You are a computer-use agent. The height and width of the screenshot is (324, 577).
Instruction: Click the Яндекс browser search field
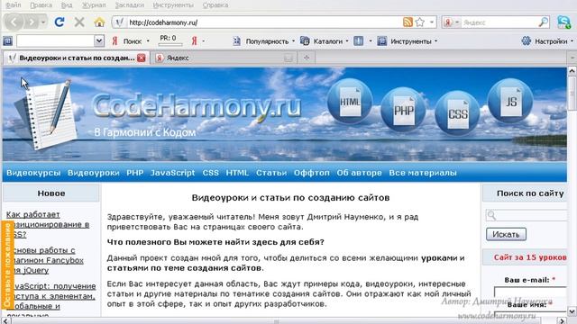pyautogui.click(x=499, y=22)
